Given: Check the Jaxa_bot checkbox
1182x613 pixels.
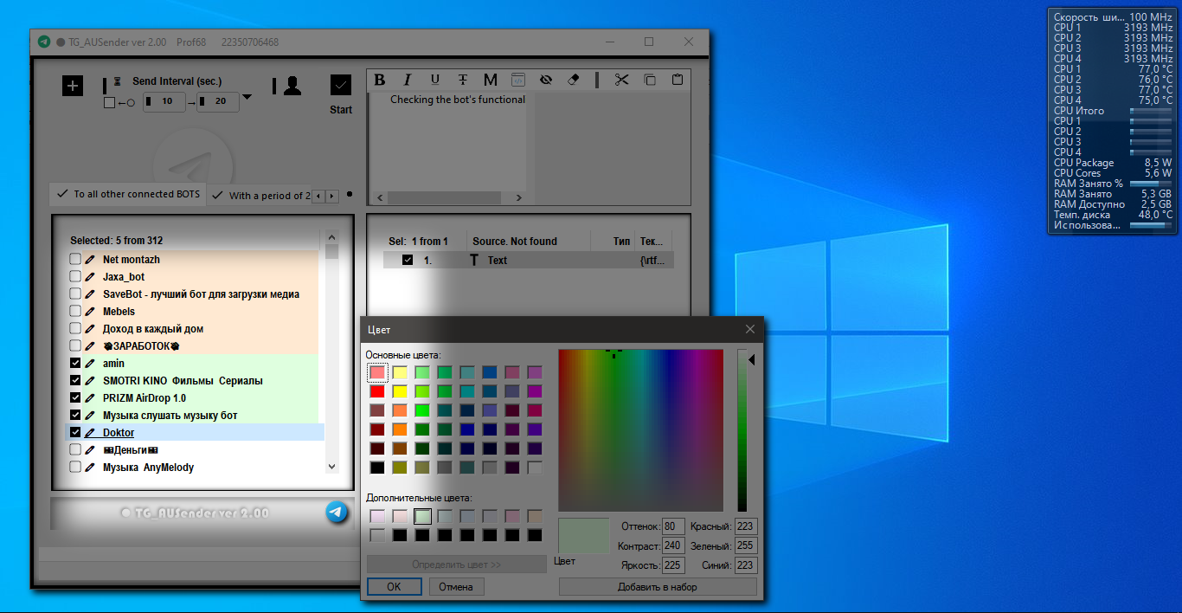Looking at the screenshot, I should [75, 277].
